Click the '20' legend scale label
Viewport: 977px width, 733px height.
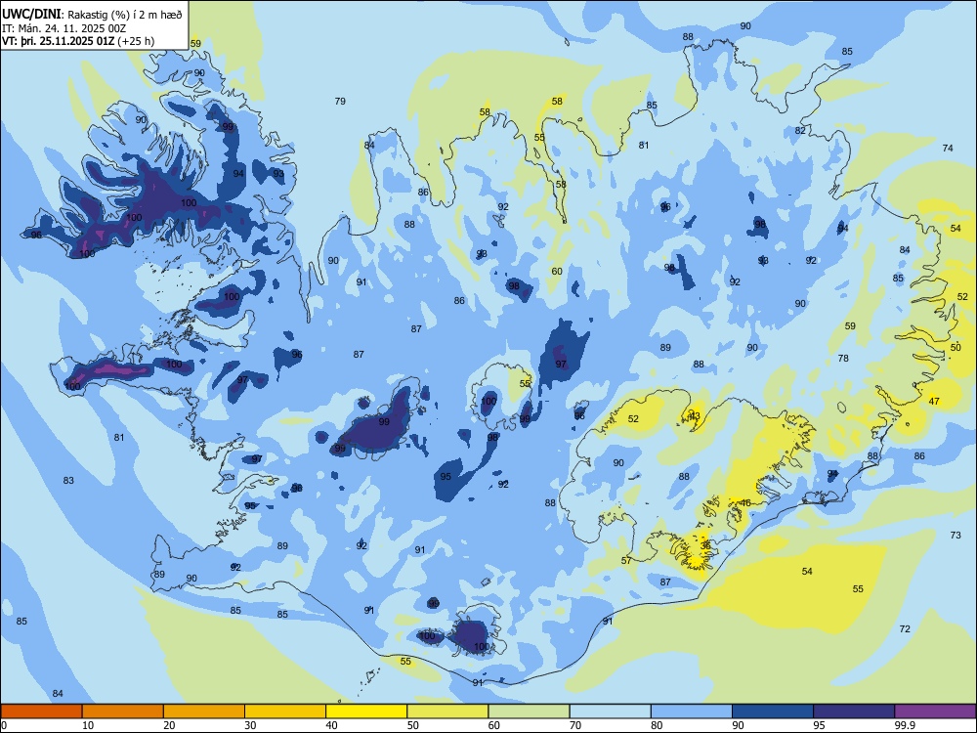point(169,725)
